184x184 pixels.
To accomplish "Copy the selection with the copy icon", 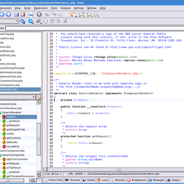I will click(67, 15).
